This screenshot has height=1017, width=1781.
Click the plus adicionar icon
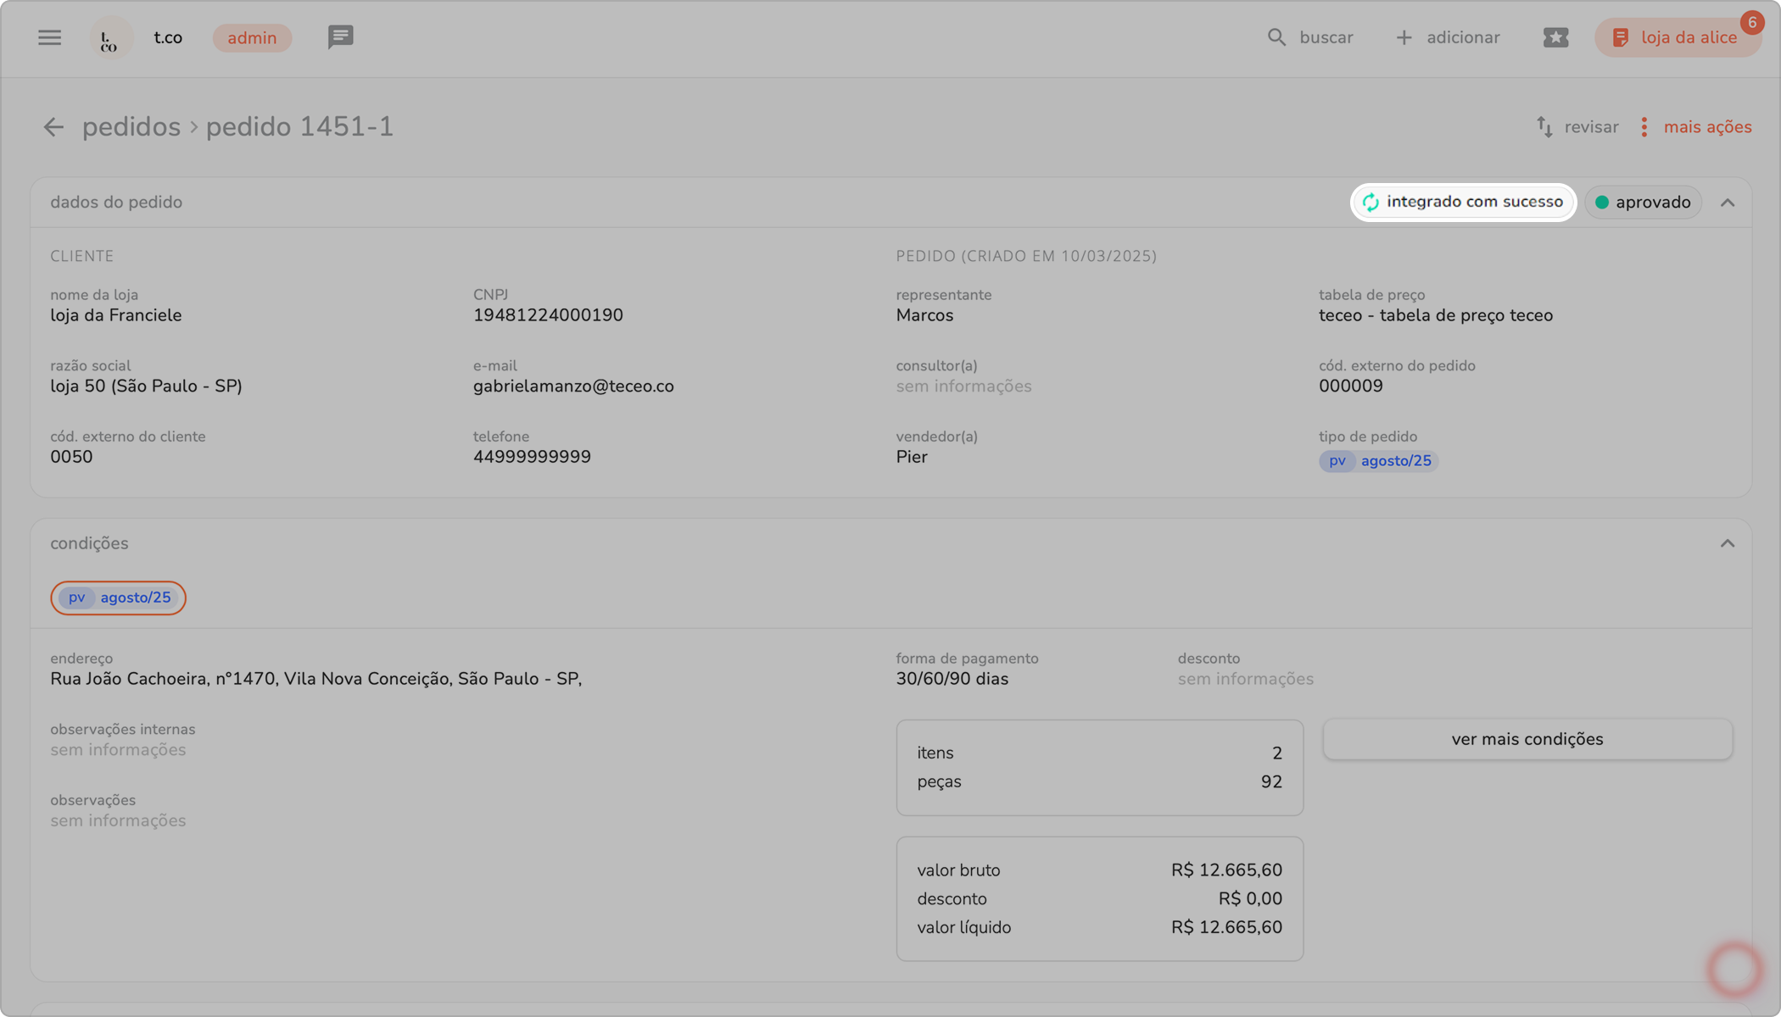pyautogui.click(x=1404, y=37)
